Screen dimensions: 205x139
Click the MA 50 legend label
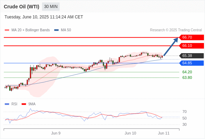66,30
